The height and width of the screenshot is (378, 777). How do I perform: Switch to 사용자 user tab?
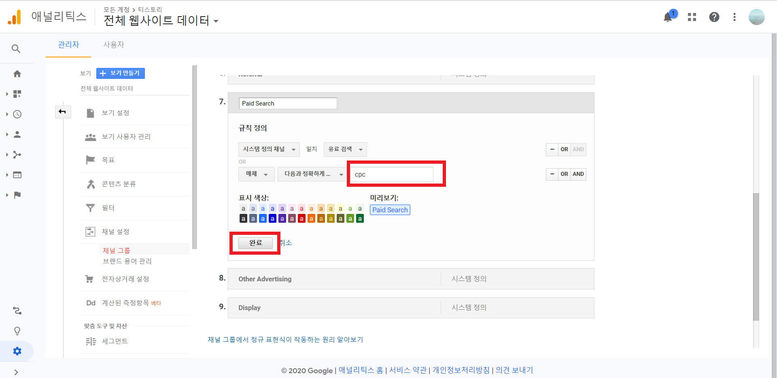pyautogui.click(x=114, y=44)
